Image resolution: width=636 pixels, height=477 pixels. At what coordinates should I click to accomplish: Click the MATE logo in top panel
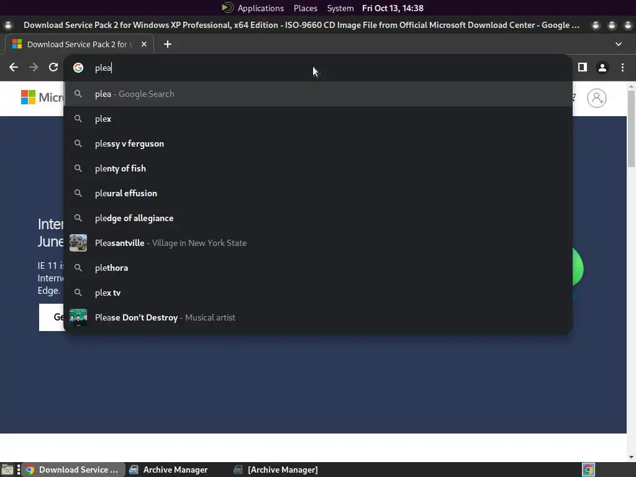[227, 7]
